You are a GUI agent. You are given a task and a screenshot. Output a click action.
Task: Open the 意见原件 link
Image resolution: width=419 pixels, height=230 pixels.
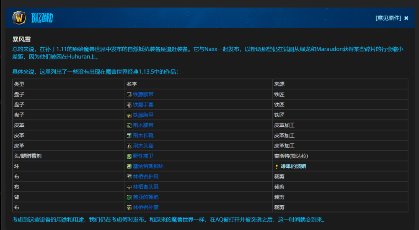point(388,18)
